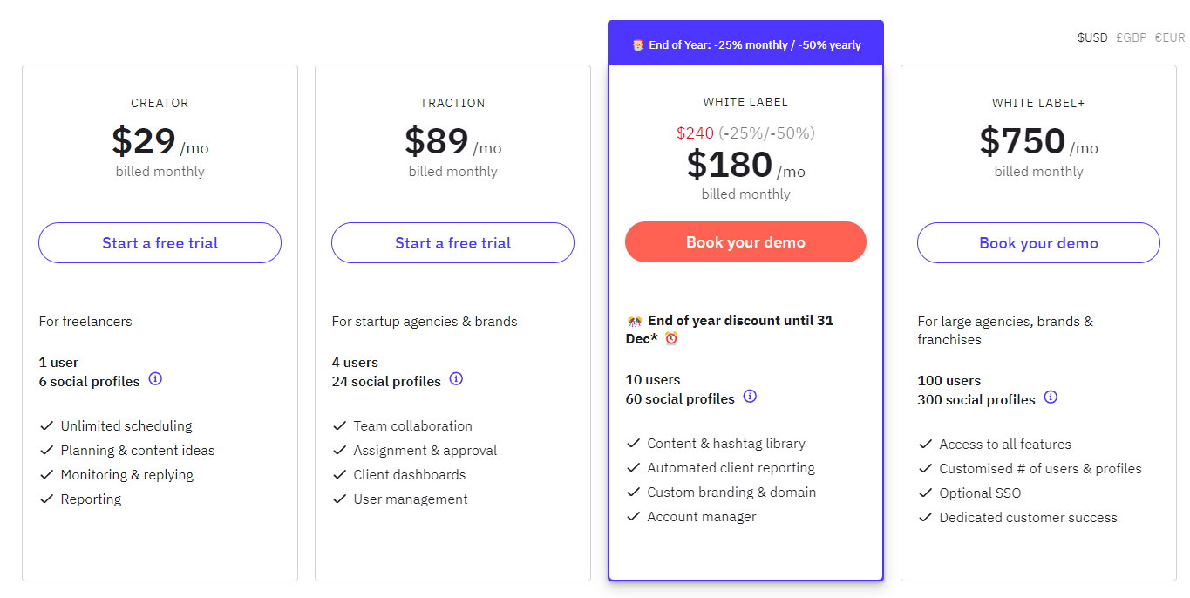Switch currency to £GBP
The image size is (1190, 598).
[1131, 37]
